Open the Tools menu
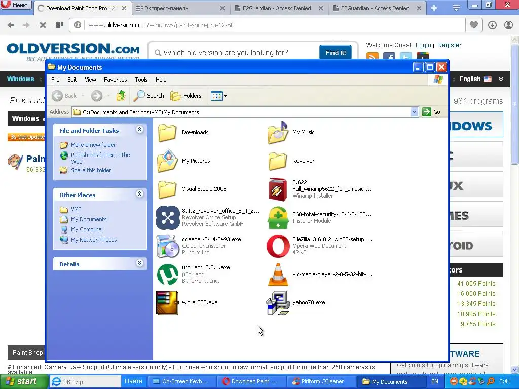 click(141, 80)
